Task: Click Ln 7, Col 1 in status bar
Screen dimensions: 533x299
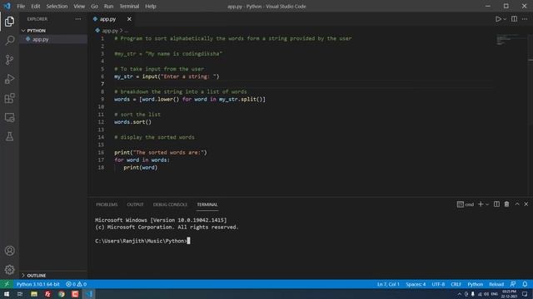Action: [x=388, y=284]
